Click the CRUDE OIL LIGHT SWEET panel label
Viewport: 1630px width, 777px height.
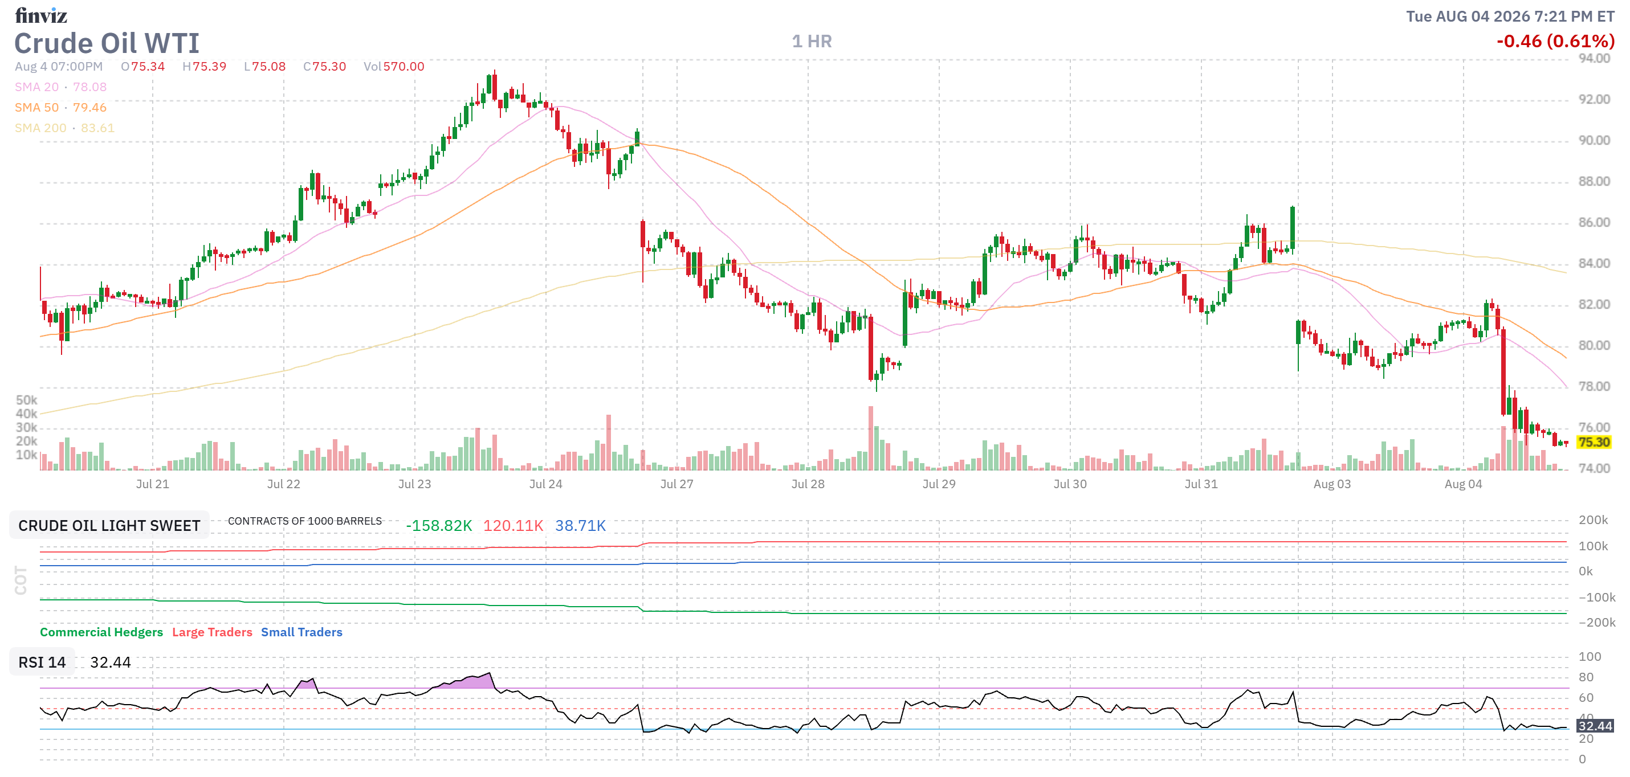click(x=109, y=525)
